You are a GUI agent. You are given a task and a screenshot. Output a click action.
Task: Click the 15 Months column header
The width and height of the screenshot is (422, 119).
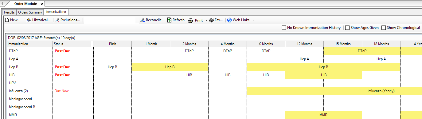(343, 44)
